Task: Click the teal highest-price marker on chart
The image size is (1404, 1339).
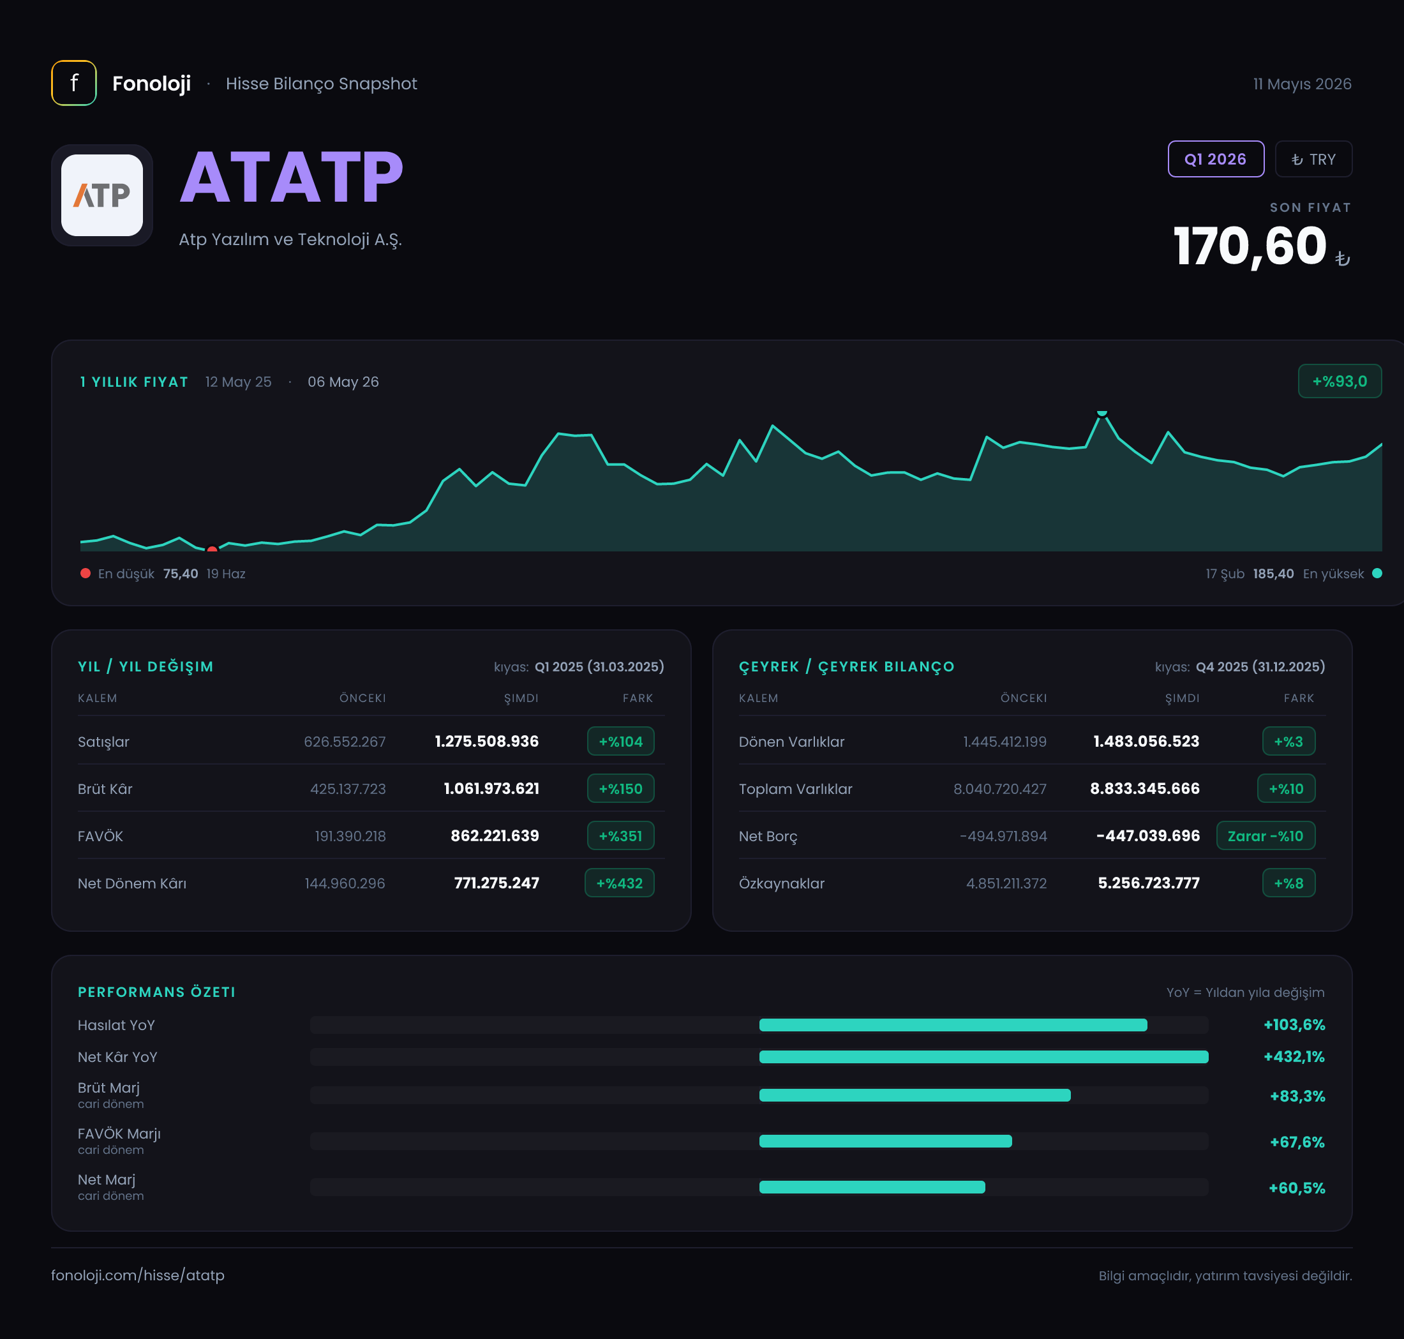Action: coord(1102,412)
